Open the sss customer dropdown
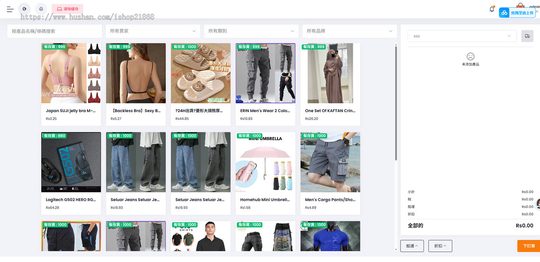 click(x=462, y=36)
